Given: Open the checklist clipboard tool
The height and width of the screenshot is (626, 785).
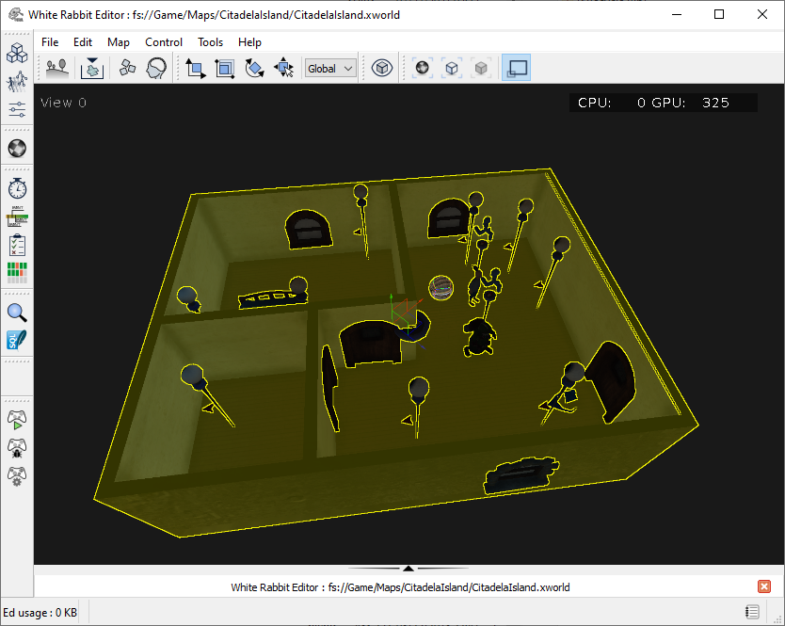Looking at the screenshot, I should click(x=17, y=246).
